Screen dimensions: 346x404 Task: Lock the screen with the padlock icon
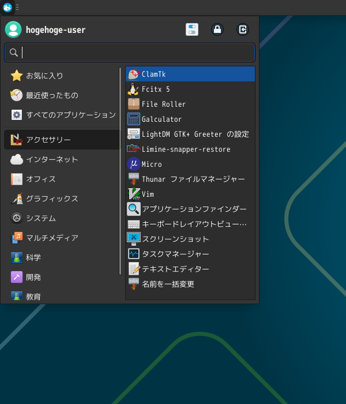(217, 29)
